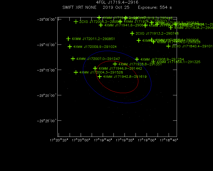Click the right ascension label 17h19m00s
The width and height of the screenshot is (213, 171).
pyautogui.click(x=147, y=140)
